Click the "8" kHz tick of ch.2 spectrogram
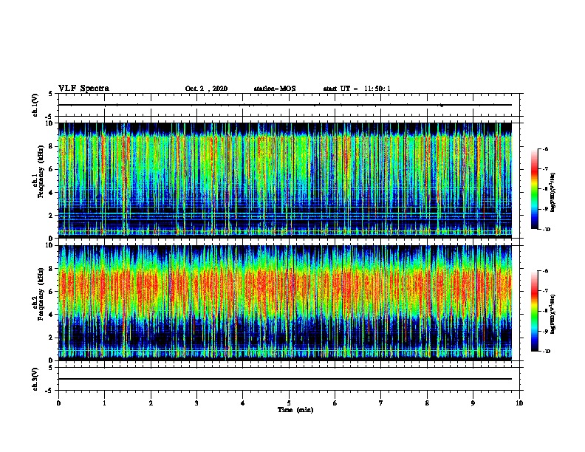Screen dimensions: 585x452 (52, 269)
